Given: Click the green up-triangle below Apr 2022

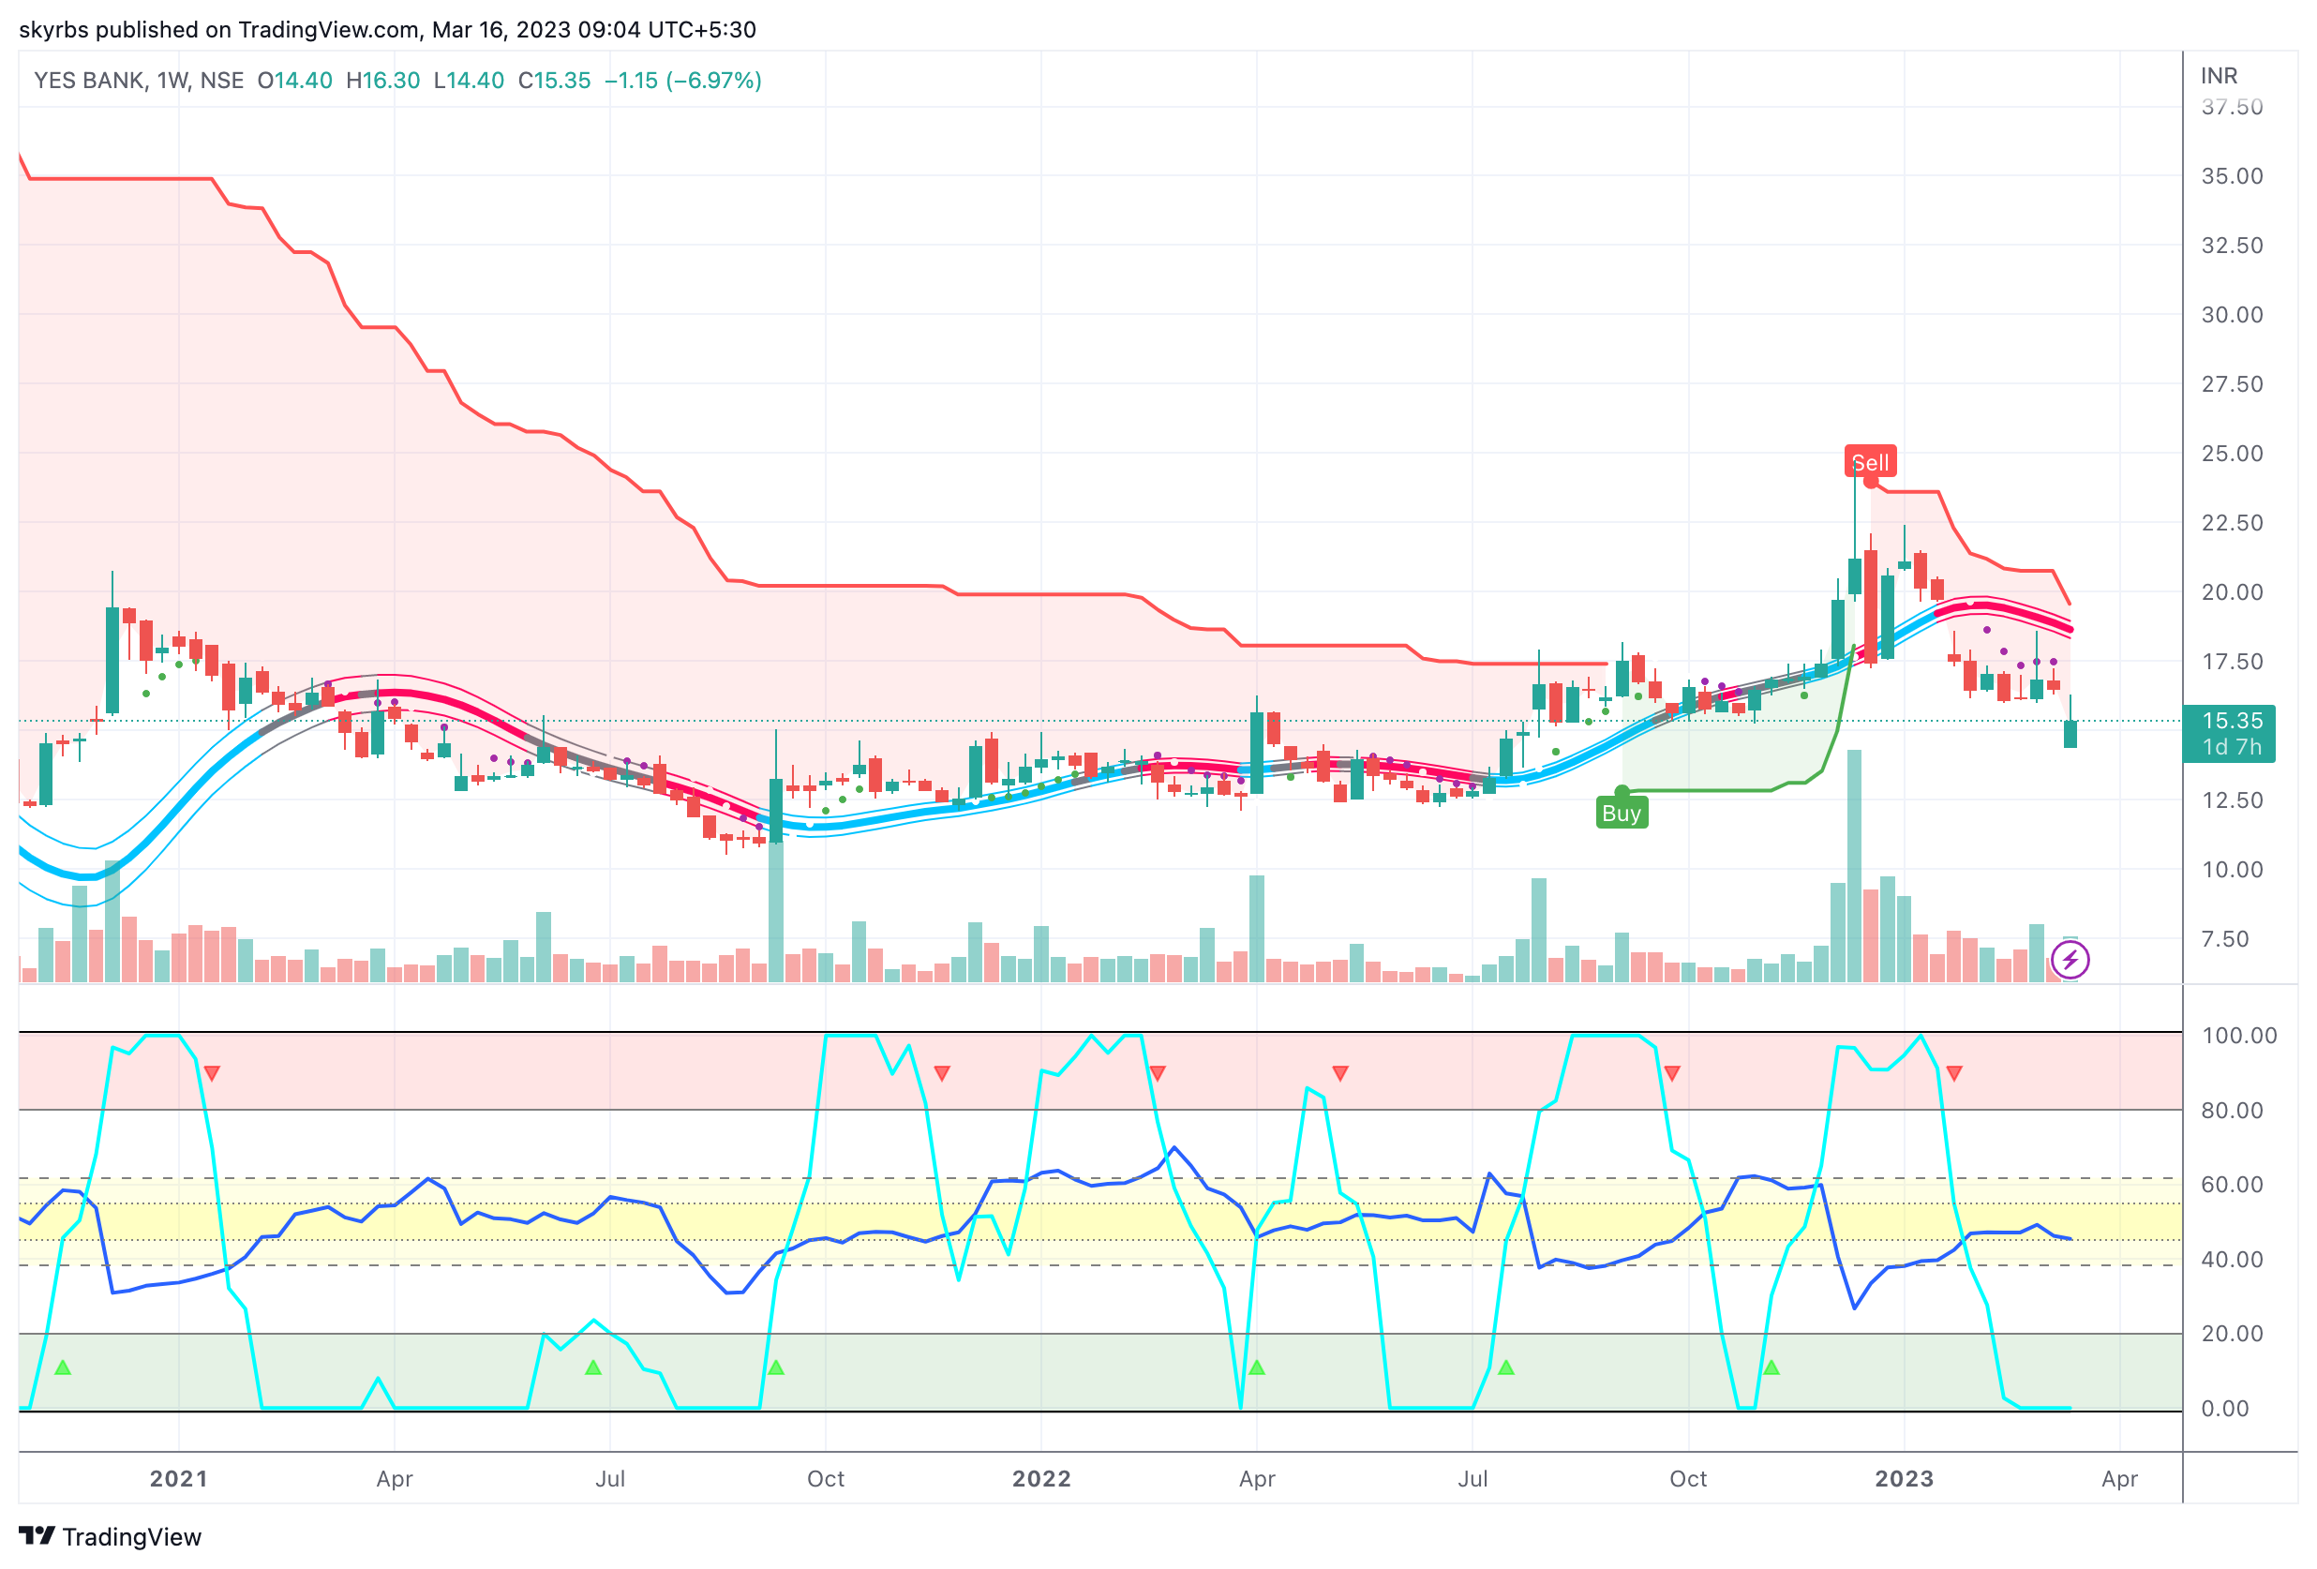Looking at the screenshot, I should coord(1256,1367).
